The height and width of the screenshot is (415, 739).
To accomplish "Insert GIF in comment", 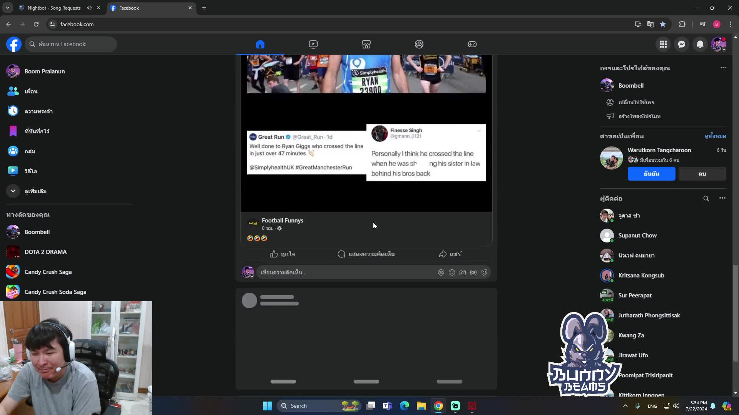I will click(x=473, y=272).
